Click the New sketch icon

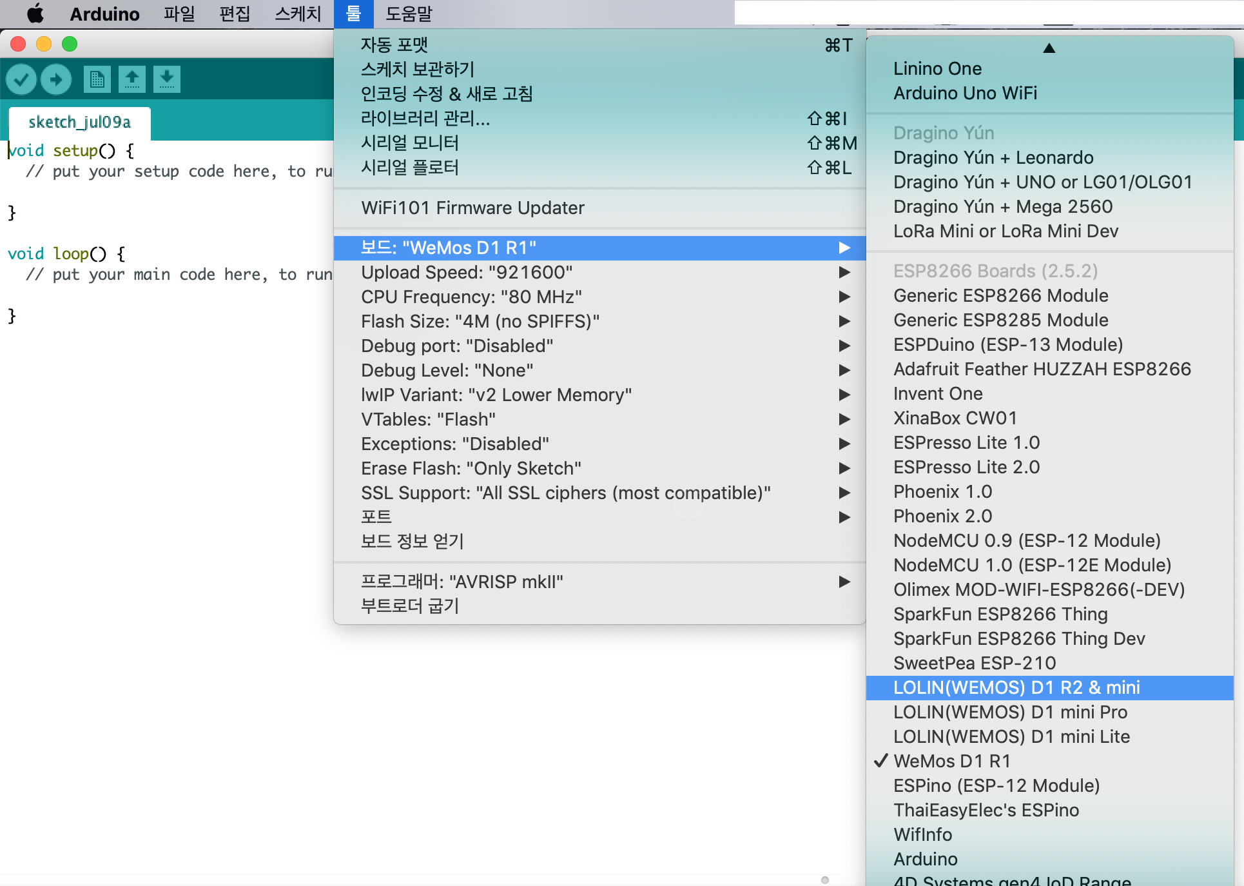point(97,79)
